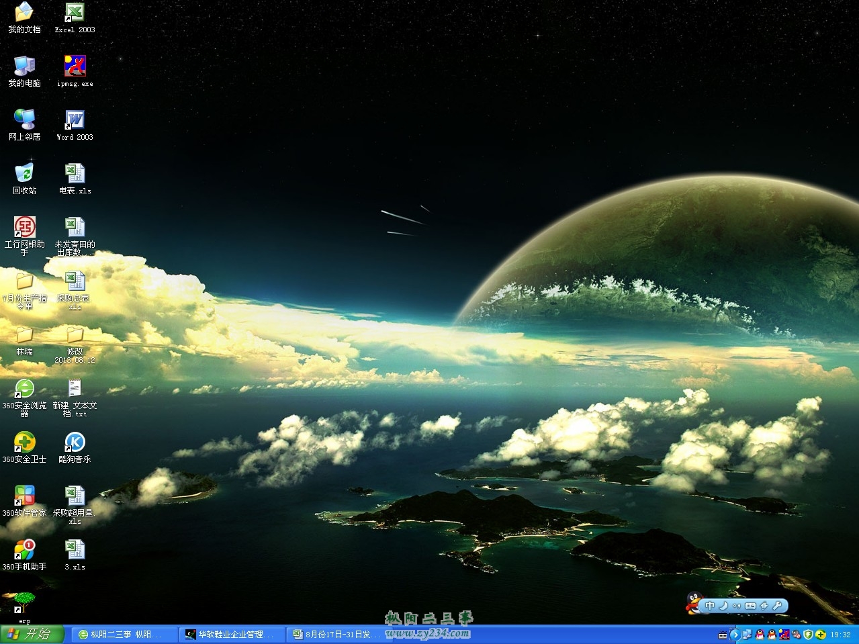The image size is (859, 644).
Task: Select the 未发吉田的出库数 Excel file
Action: [x=75, y=236]
